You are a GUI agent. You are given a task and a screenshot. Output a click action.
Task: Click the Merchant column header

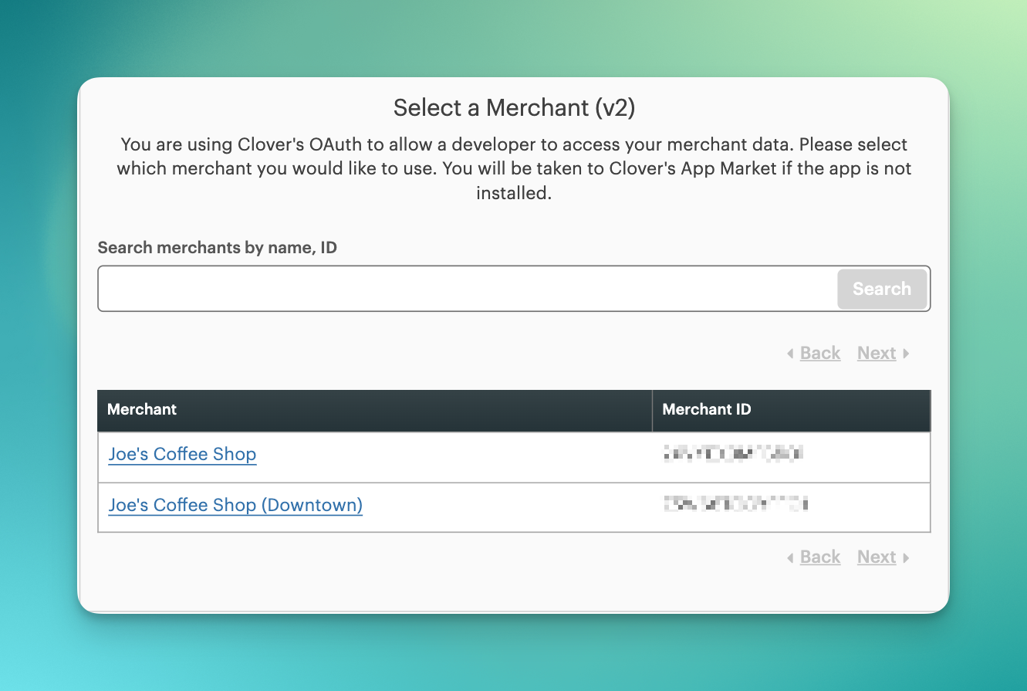[375, 410]
